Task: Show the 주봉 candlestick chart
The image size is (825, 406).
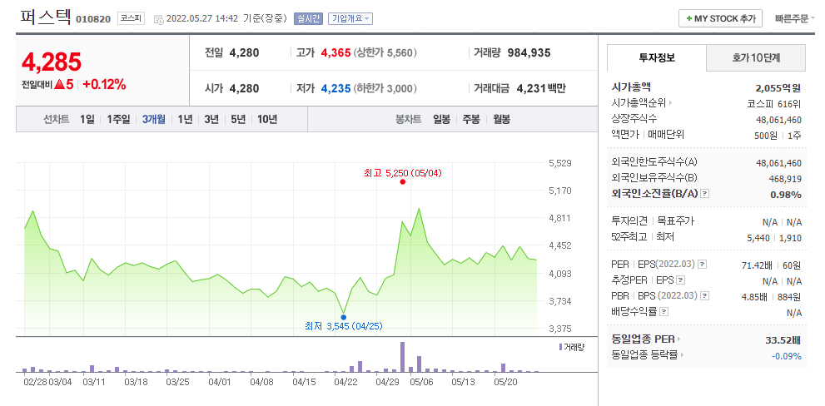Action: (471, 119)
